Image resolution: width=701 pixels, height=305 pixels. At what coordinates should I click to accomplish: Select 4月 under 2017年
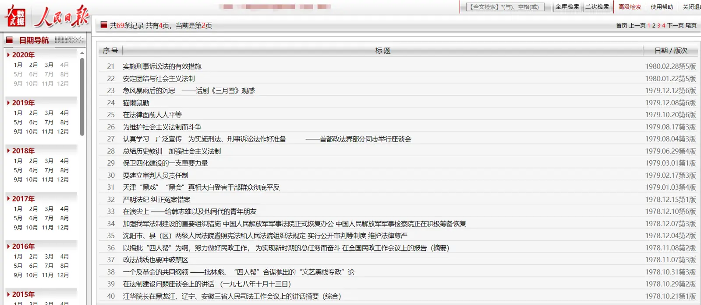64,209
